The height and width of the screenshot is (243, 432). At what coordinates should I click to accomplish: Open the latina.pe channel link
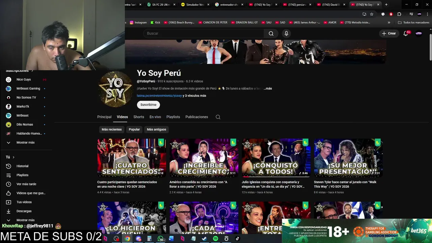coord(159,96)
